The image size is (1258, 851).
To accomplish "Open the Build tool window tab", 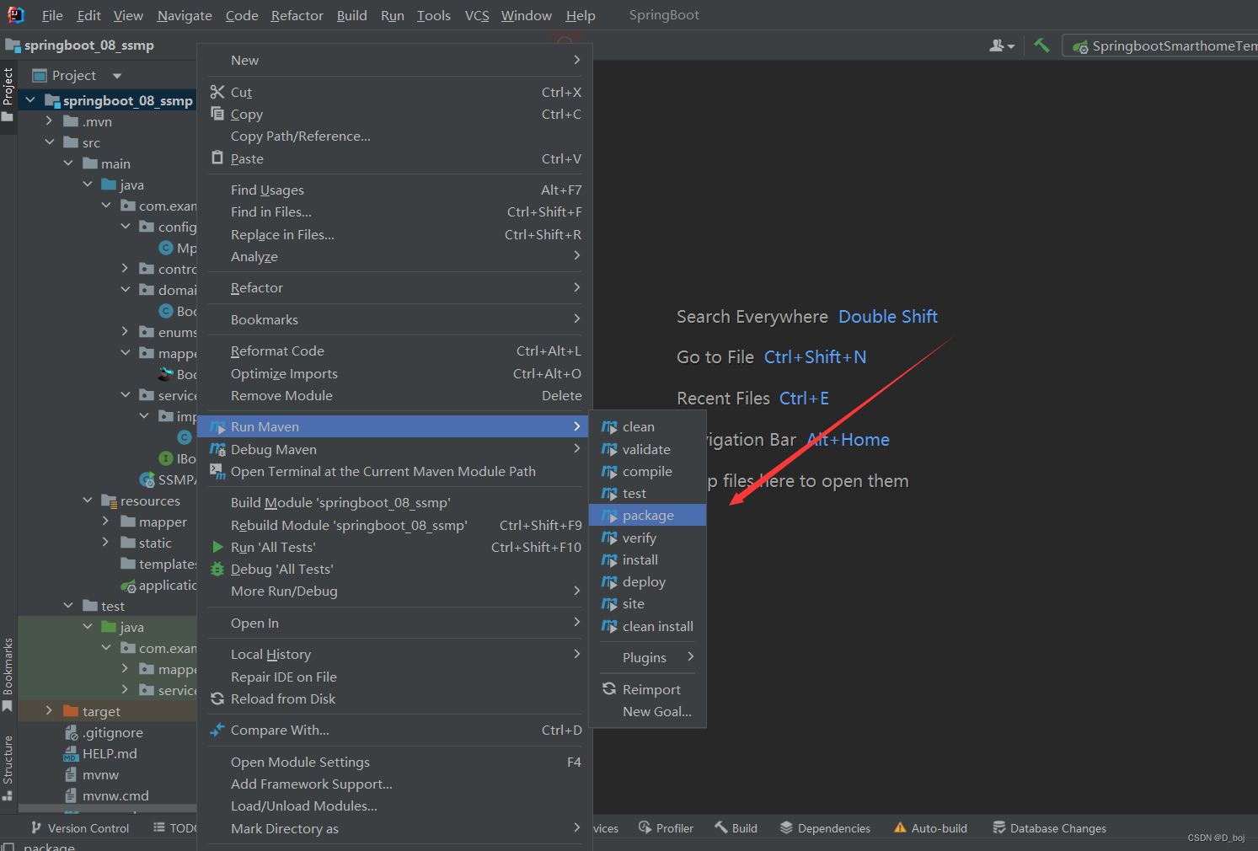I will tap(736, 828).
